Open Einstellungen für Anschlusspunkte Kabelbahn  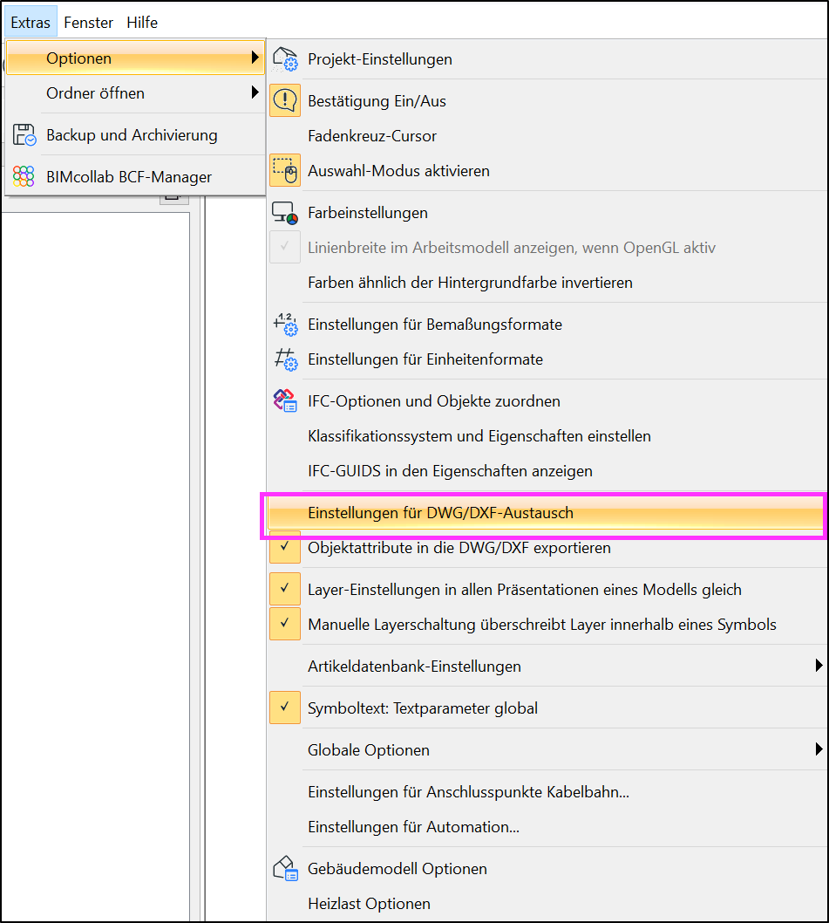pyautogui.click(x=547, y=792)
